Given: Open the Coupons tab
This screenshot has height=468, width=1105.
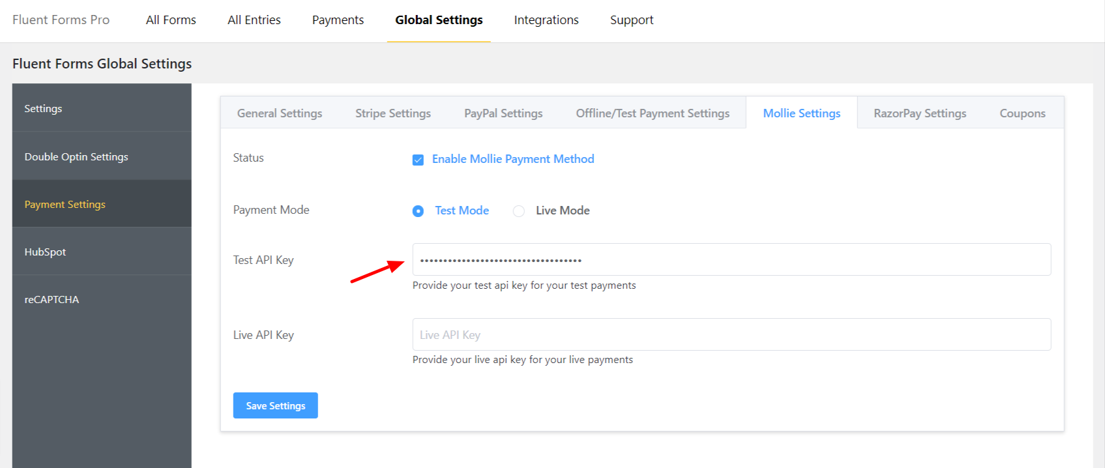Looking at the screenshot, I should [1022, 113].
